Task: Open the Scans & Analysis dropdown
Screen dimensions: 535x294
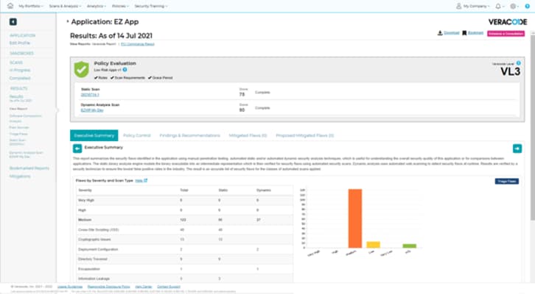Action: [x=64, y=5]
